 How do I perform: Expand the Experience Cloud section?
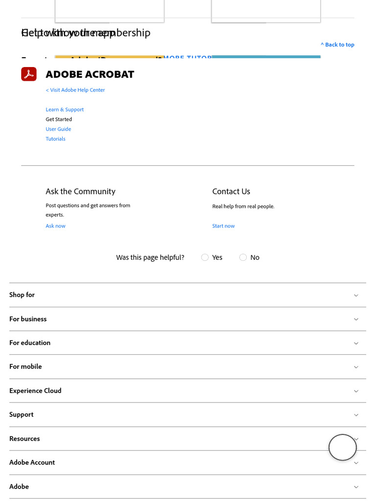[188, 391]
